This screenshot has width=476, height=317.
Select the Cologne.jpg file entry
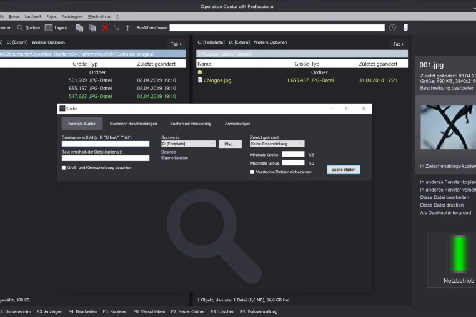point(217,80)
